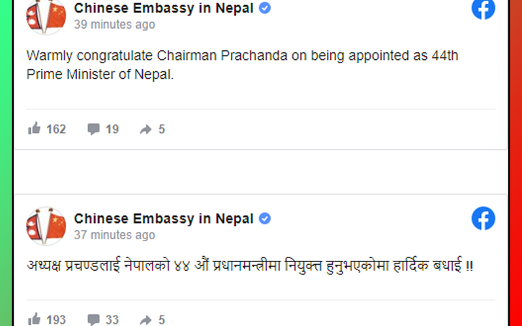
Task: Click the comment bubble icon on the first post
Action: (94, 129)
